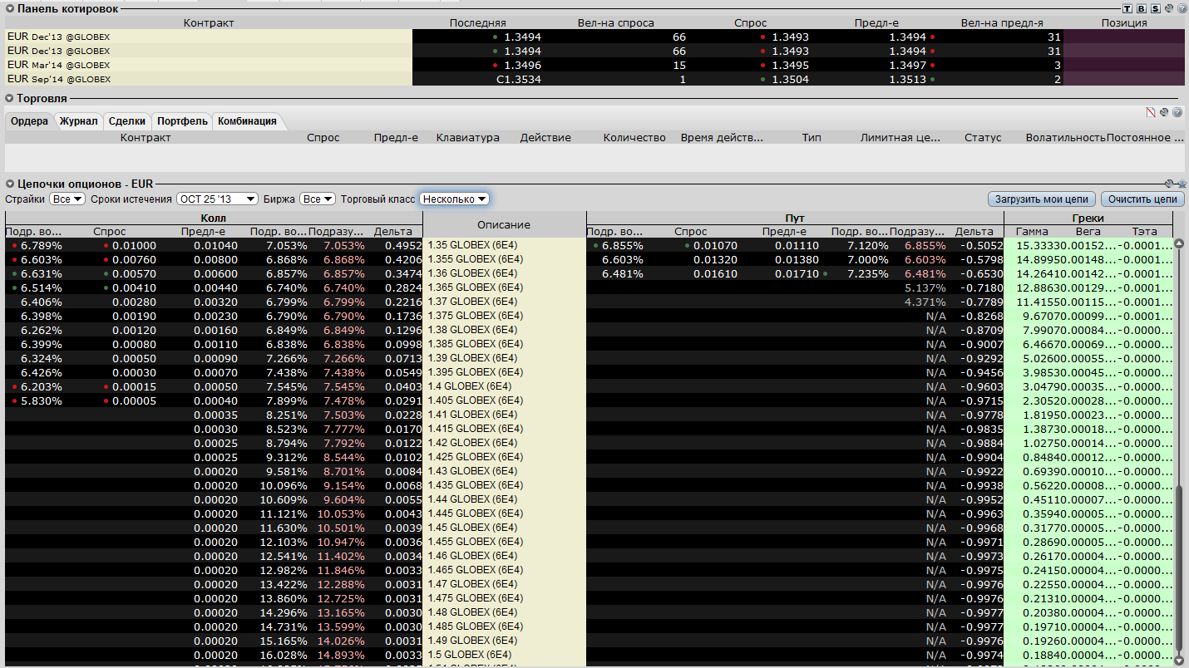Open help for the quote panel
The height and width of the screenshot is (668, 1189).
point(1182,8)
